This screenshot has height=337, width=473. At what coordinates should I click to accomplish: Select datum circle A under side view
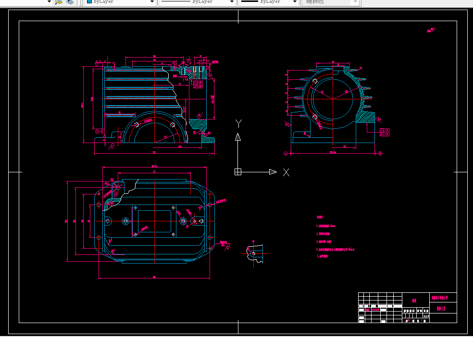(x=286, y=153)
